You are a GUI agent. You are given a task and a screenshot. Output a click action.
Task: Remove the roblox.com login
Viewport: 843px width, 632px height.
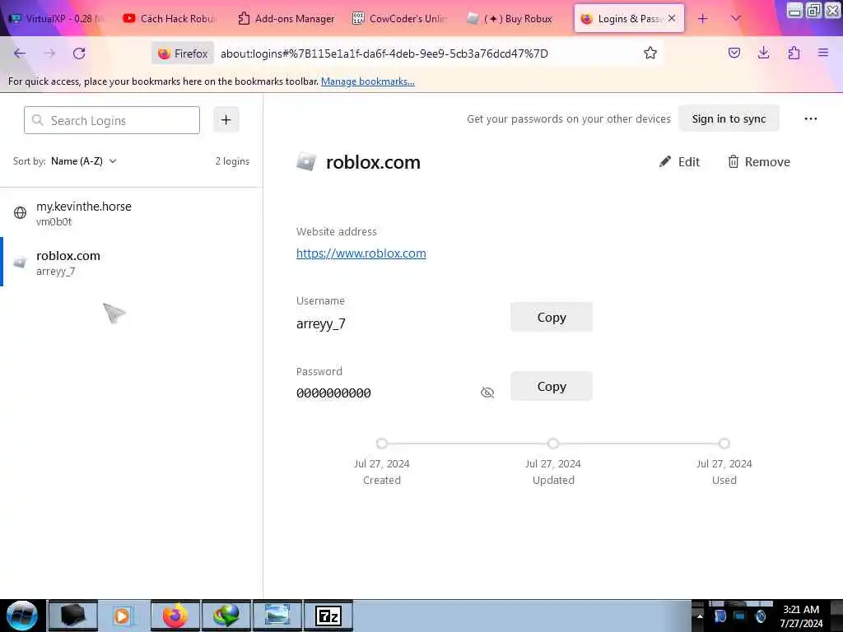(x=758, y=162)
